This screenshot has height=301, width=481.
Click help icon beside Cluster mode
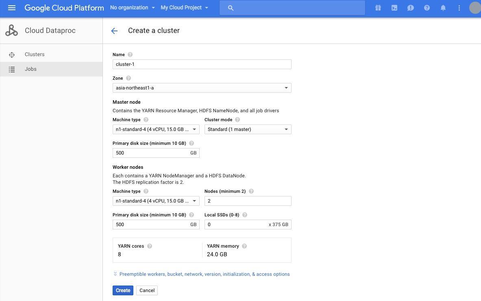[237, 120]
